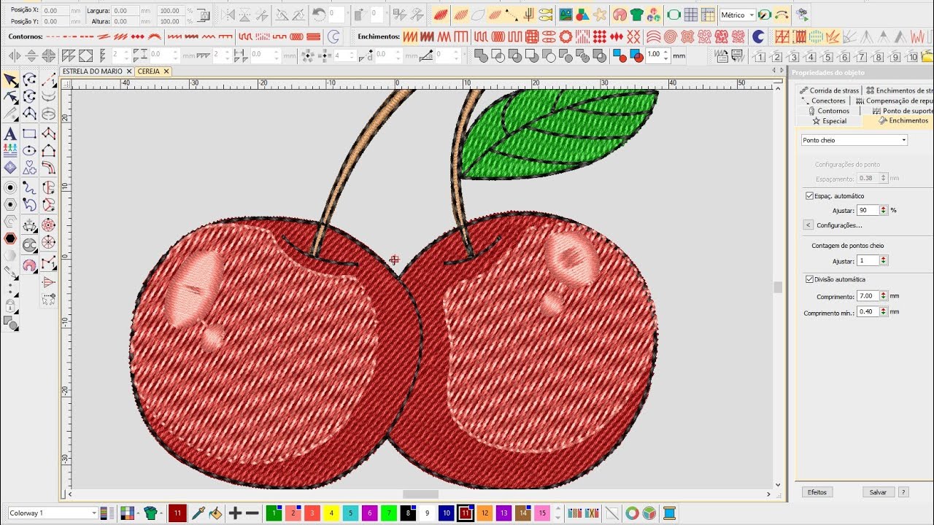934x525 pixels.
Task: Select the arrow selection tool
Action: [x=10, y=79]
